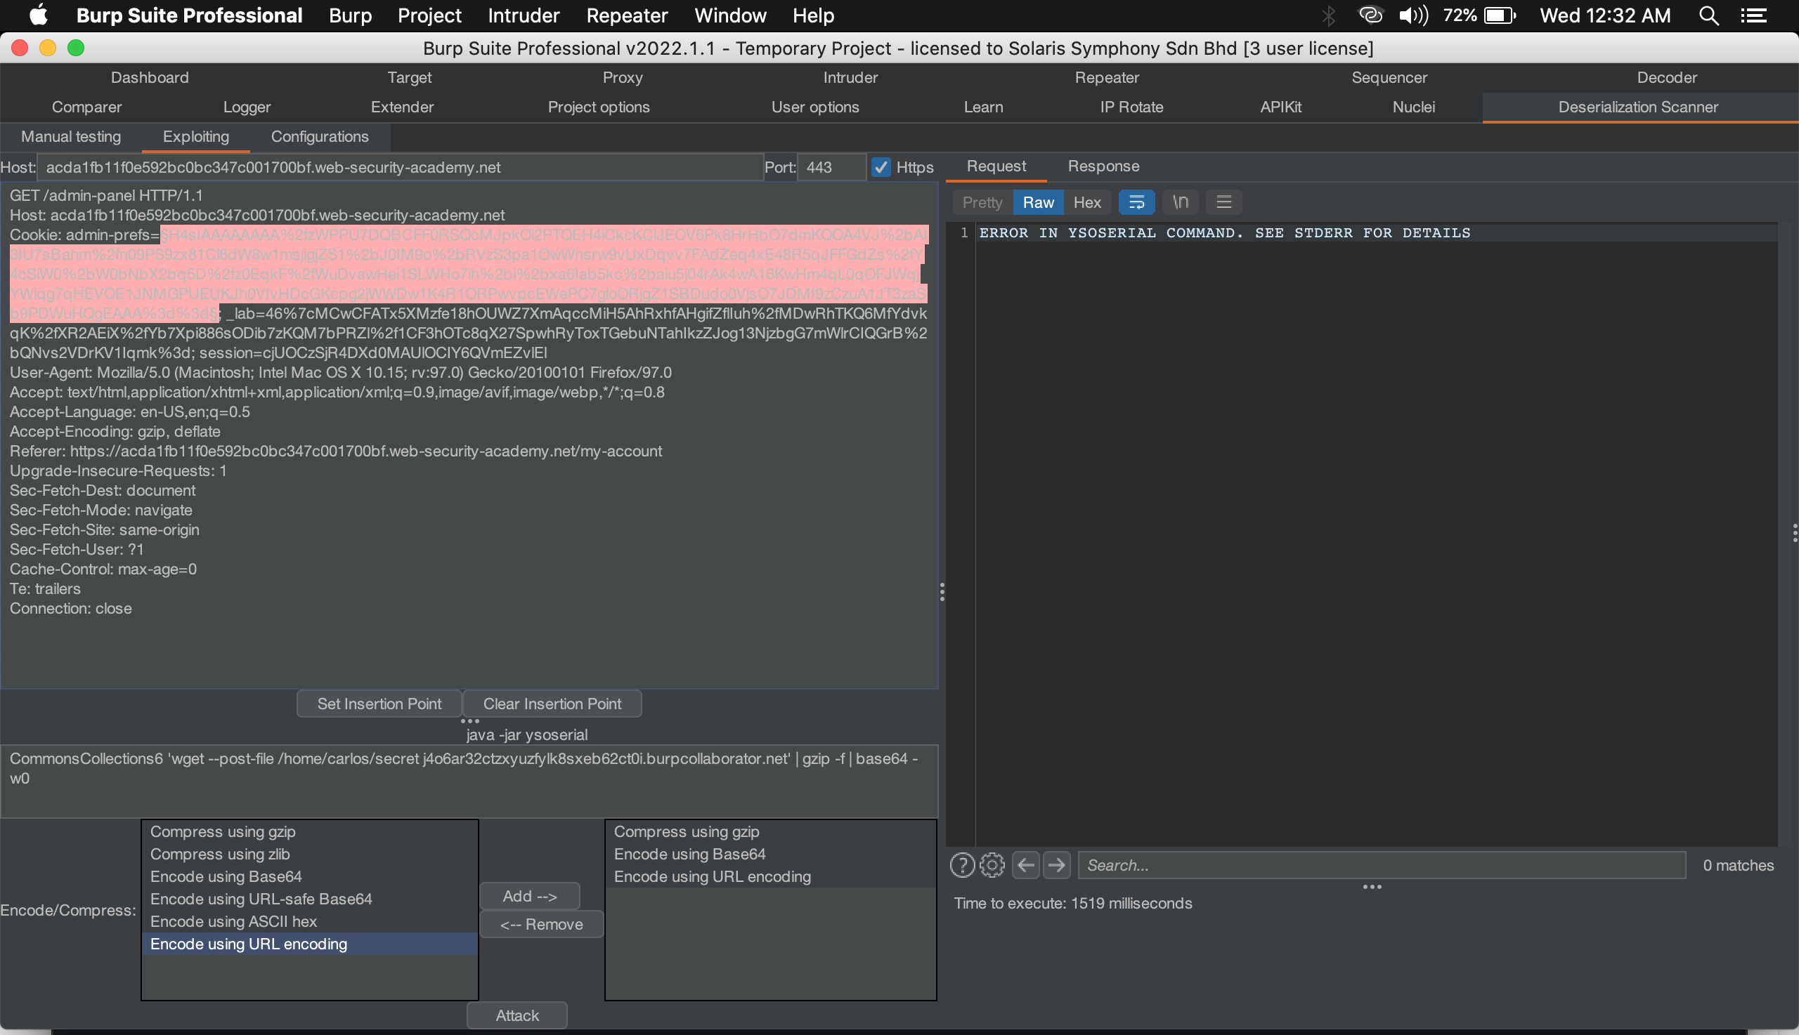This screenshot has width=1799, height=1035.
Task: Switch to Raw view mode
Action: click(x=1038, y=203)
